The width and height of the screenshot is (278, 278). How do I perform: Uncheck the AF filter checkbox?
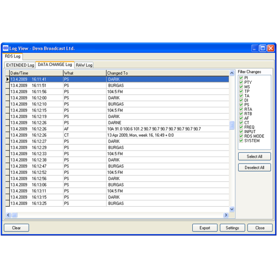(241, 118)
